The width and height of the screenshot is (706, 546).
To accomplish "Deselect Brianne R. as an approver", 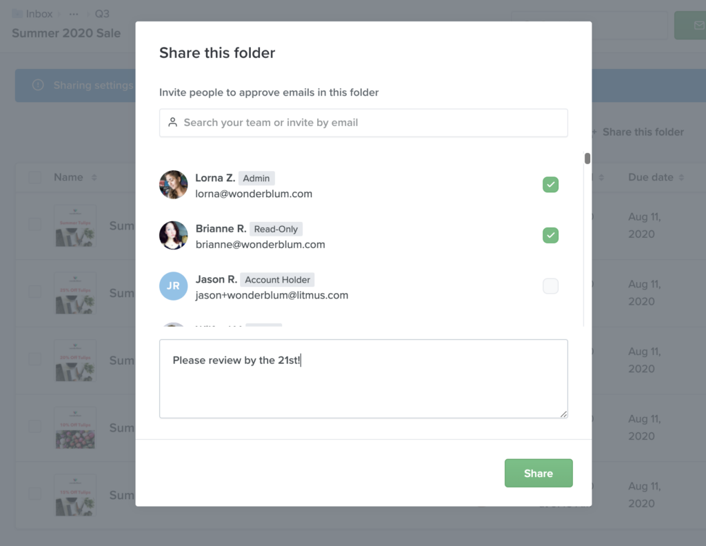I will click(x=550, y=235).
